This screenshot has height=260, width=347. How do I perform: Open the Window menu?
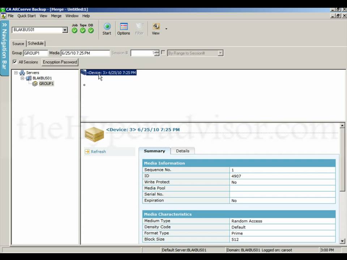point(72,16)
